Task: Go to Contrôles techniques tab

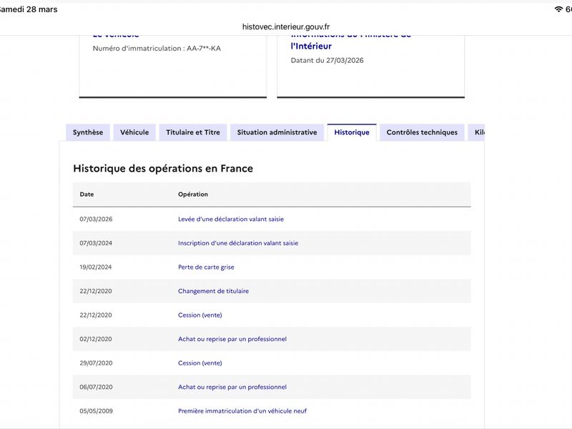Action: click(x=422, y=132)
